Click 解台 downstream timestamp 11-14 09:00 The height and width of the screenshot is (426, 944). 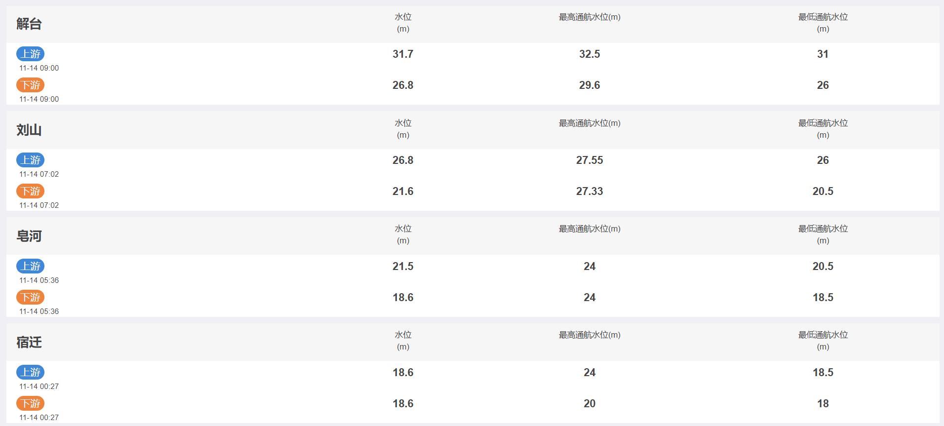pyautogui.click(x=39, y=99)
